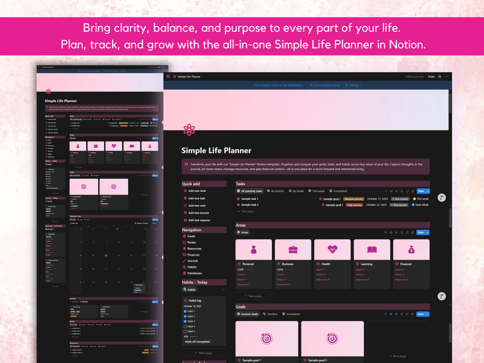The image size is (484, 363).
Task: Mark Sample task 1 as done
Action: (238, 199)
